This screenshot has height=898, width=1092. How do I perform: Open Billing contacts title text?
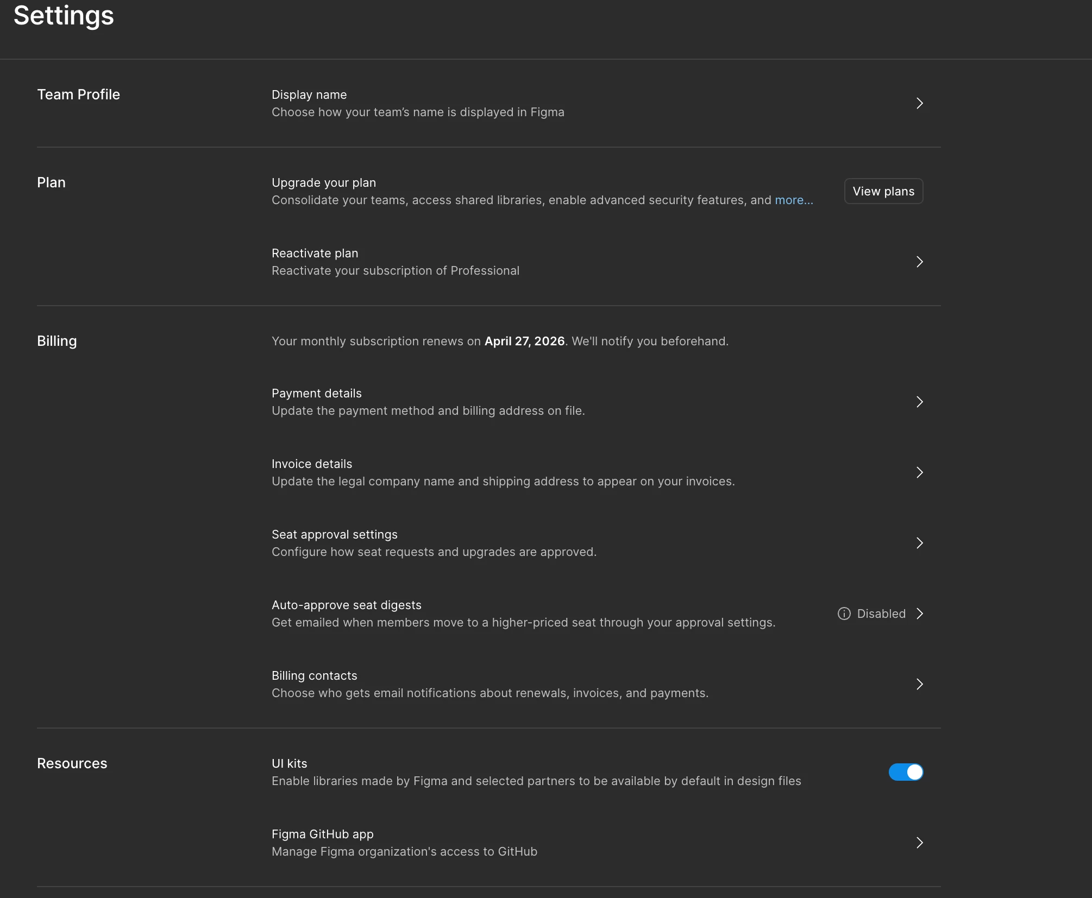(314, 675)
